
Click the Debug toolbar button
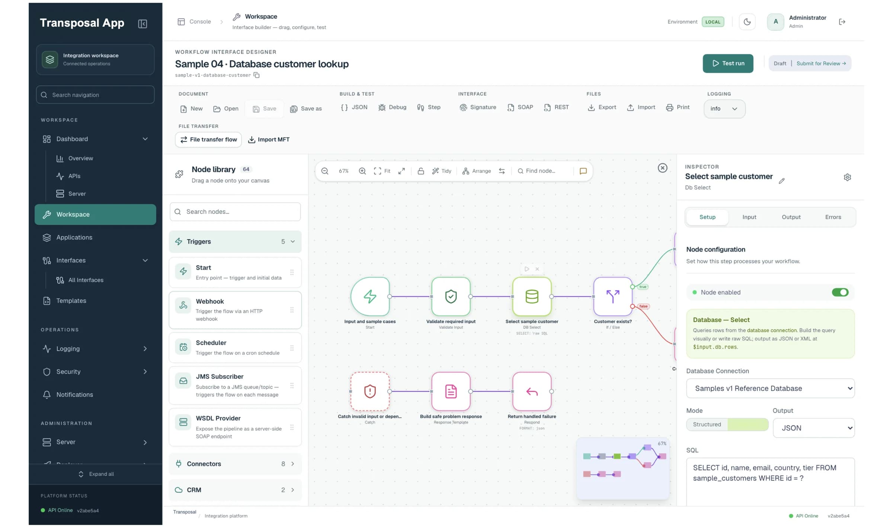click(392, 107)
